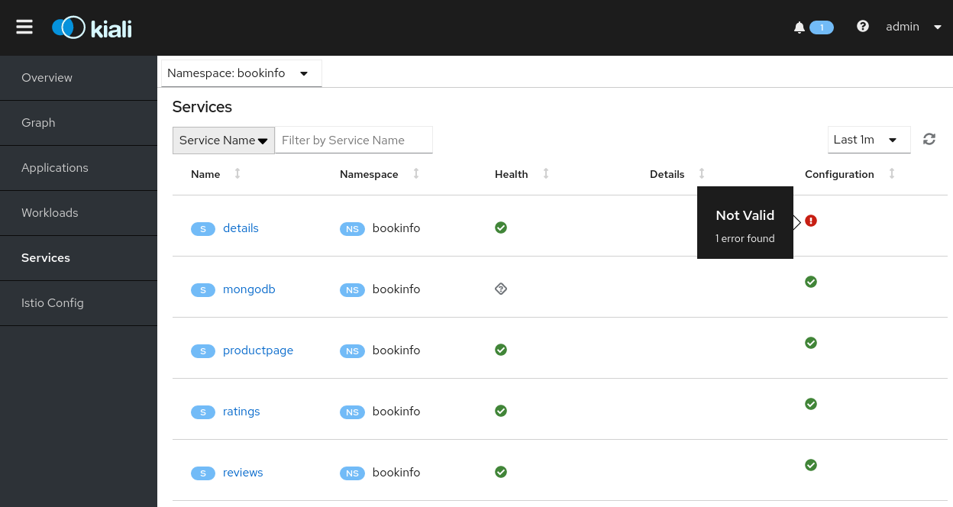Open the reviews service link
Viewport: 953px width, 507px height.
click(x=243, y=473)
